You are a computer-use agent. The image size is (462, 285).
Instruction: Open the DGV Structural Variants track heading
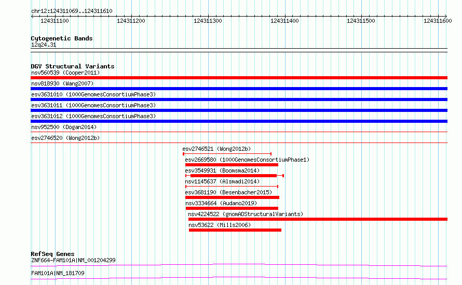[x=73, y=66]
